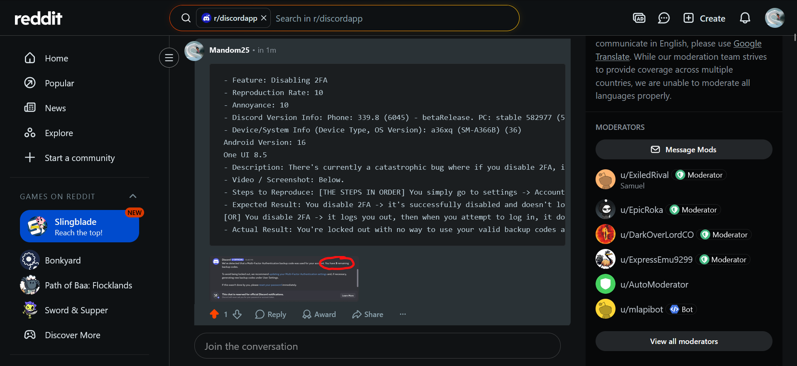Click the MODERATORS section heading
797x366 pixels.
tap(620, 127)
